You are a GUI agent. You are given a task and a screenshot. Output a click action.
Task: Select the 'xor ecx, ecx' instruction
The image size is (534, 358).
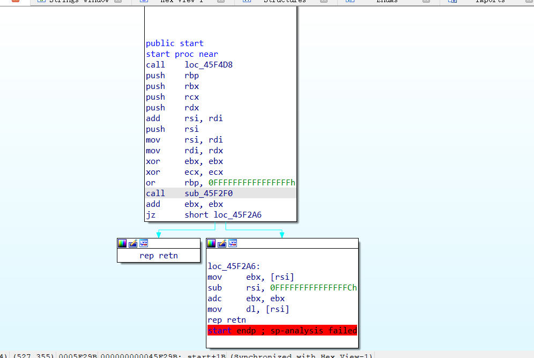[x=184, y=172]
